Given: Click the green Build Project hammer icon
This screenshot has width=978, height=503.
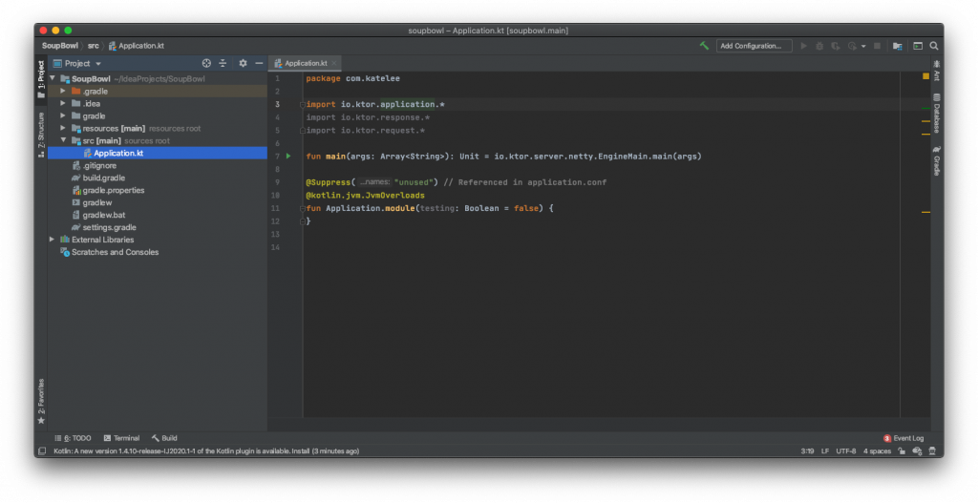Looking at the screenshot, I should point(704,46).
